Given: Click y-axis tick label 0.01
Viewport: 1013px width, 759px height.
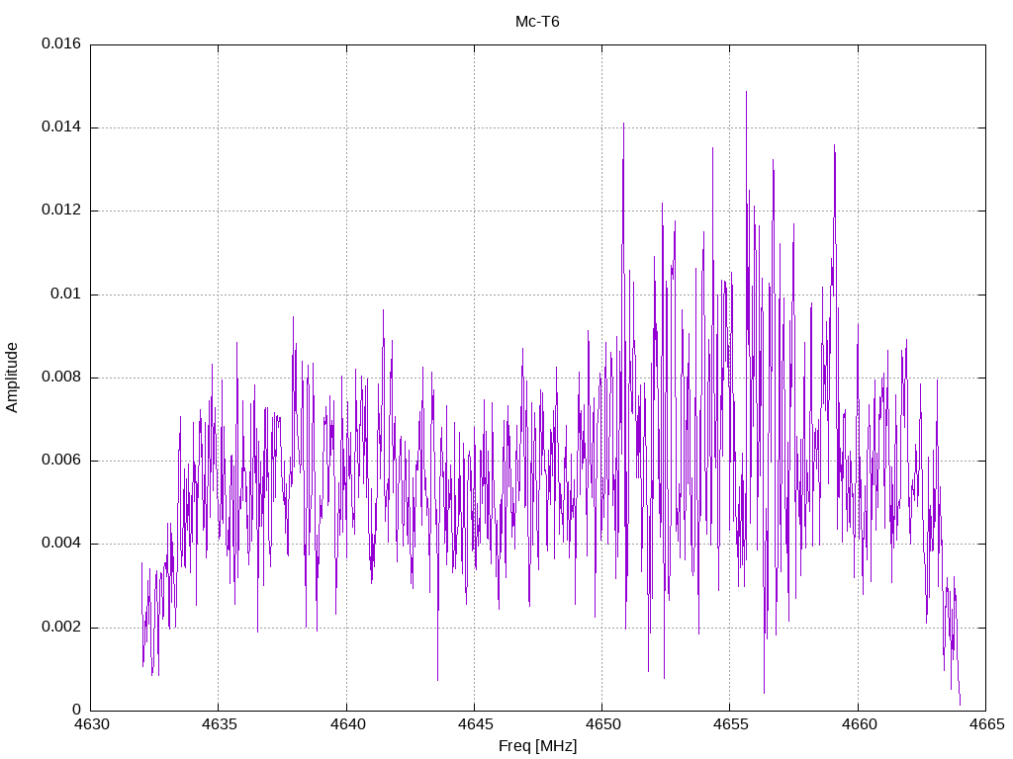Looking at the screenshot, I should pos(66,294).
